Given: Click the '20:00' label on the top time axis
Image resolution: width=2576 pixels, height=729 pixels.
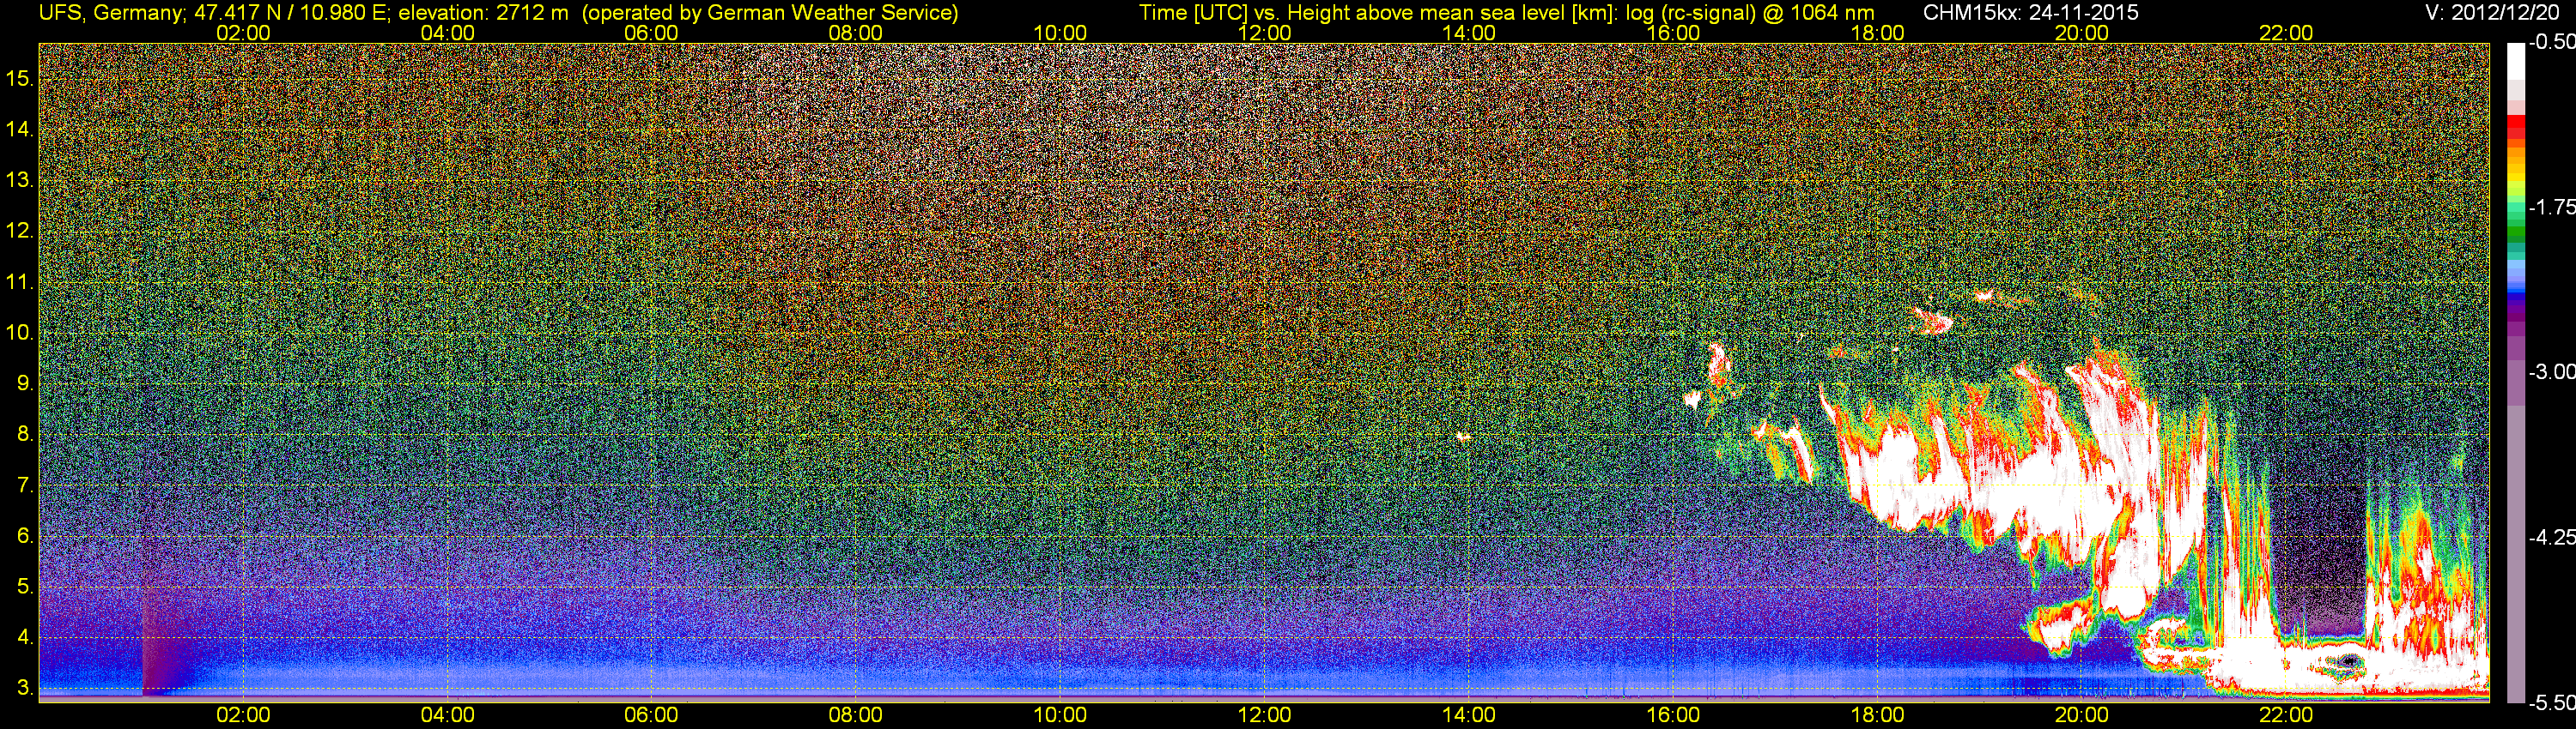Looking at the screenshot, I should [x=2082, y=33].
